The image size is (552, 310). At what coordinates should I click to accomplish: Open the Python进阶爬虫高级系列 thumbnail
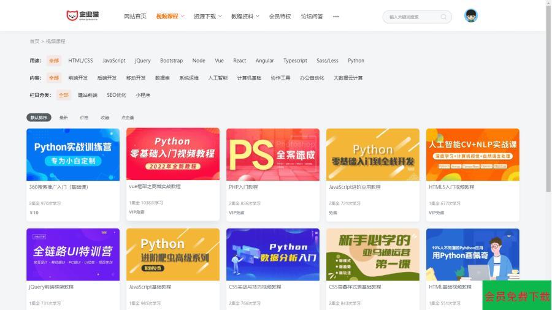[173, 254]
